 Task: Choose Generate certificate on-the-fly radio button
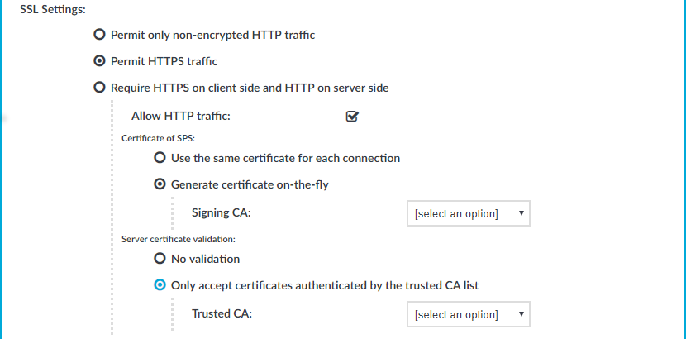[x=160, y=184]
